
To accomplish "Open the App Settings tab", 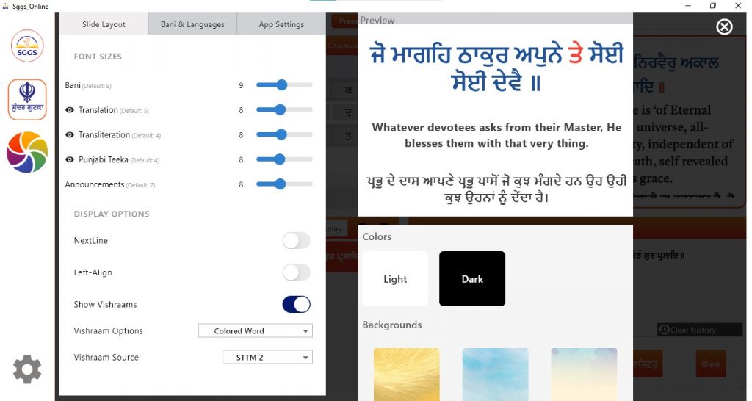I will click(281, 24).
